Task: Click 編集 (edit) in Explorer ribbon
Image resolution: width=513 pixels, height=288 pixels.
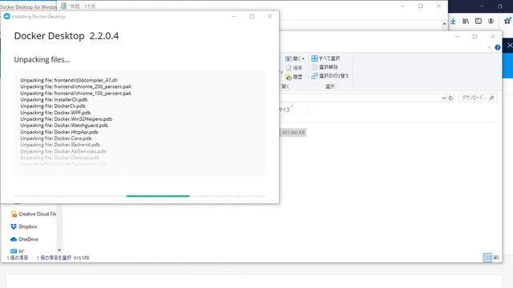Action: pyautogui.click(x=294, y=67)
